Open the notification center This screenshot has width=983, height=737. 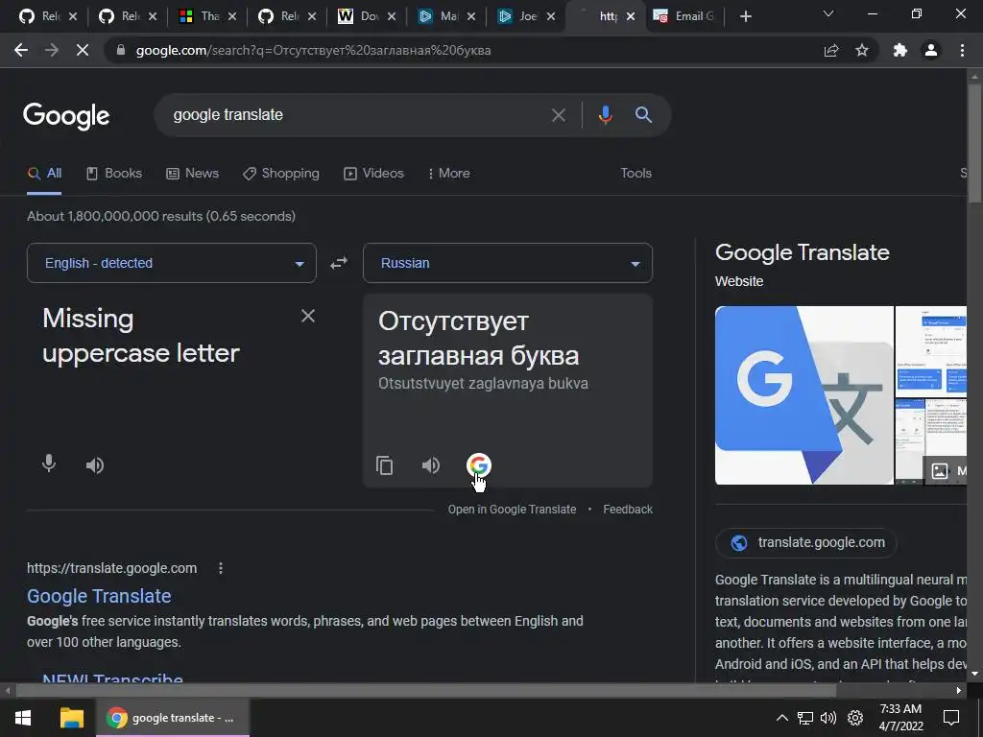951,718
